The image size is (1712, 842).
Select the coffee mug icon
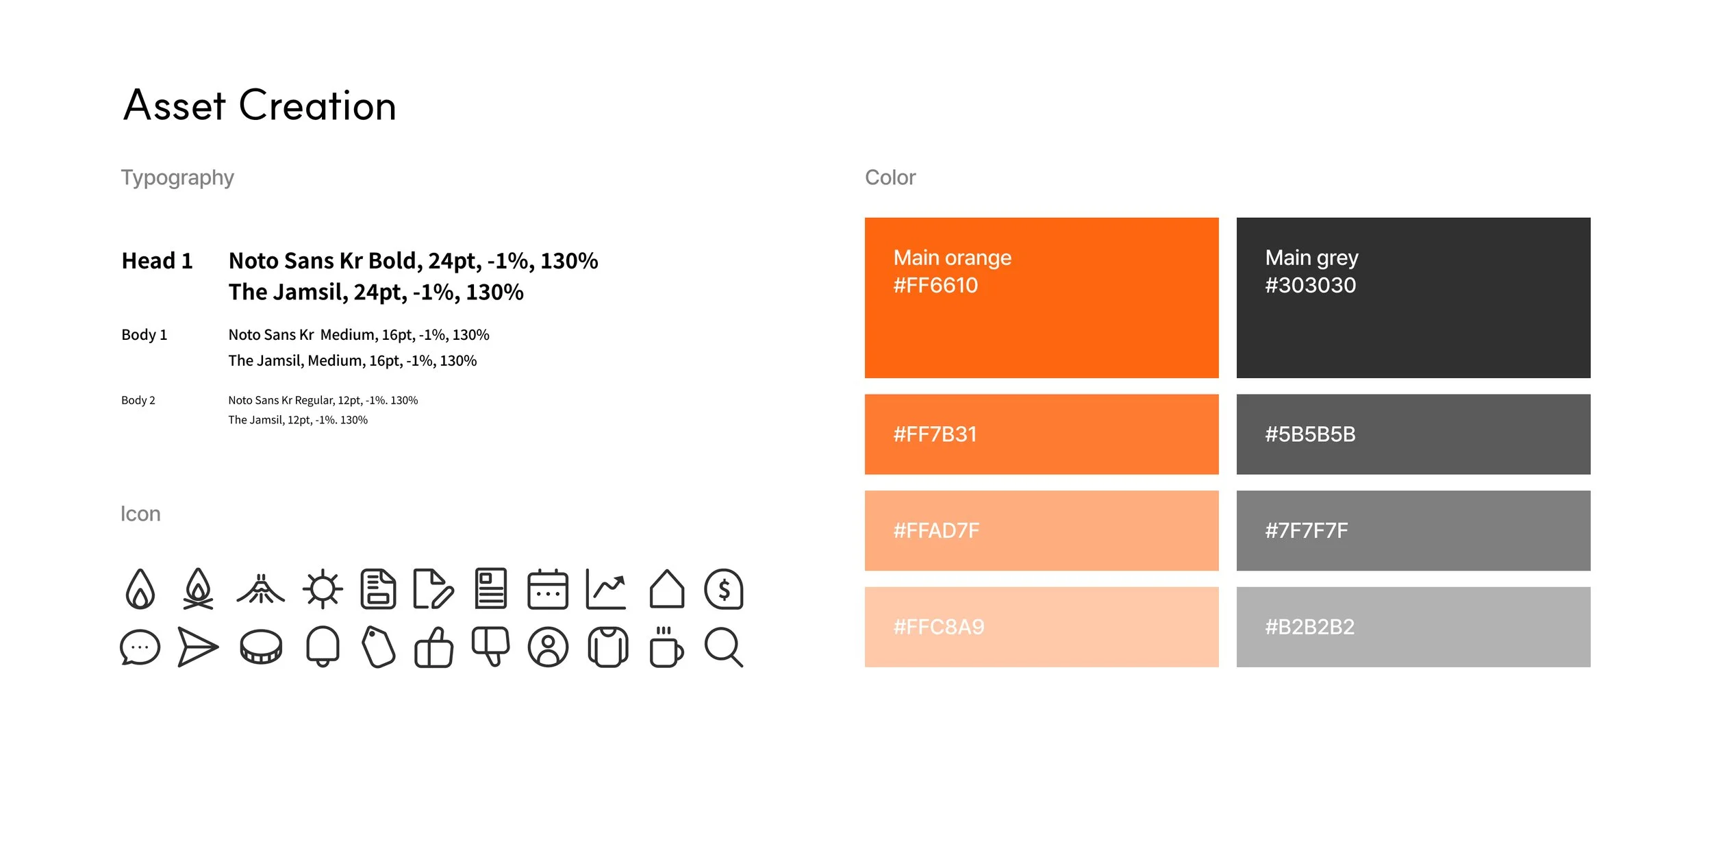click(666, 647)
